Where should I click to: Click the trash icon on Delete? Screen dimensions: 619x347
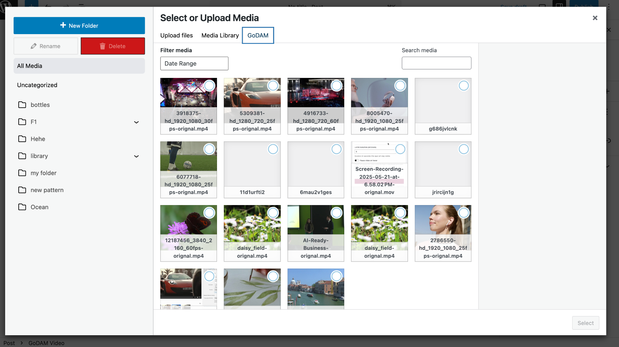tap(102, 46)
